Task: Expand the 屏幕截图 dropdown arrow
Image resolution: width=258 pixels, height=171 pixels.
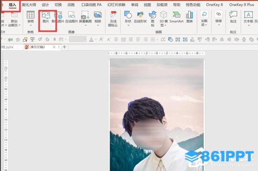Action: coord(86,25)
